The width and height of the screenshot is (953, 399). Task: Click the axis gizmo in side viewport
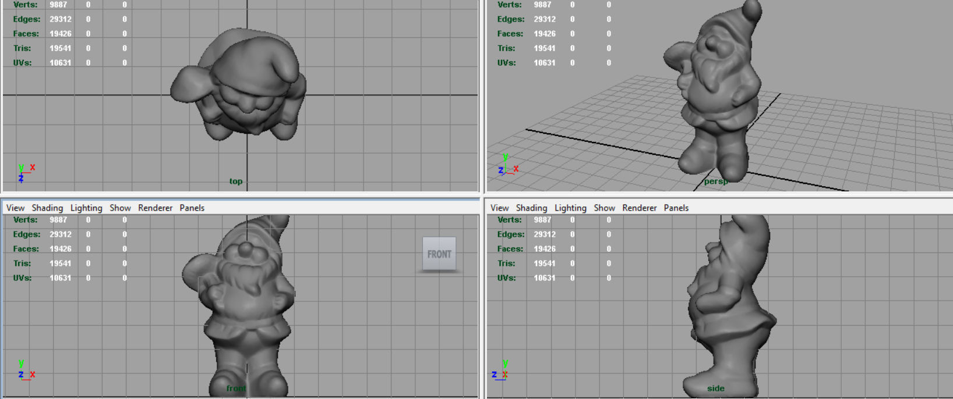500,370
